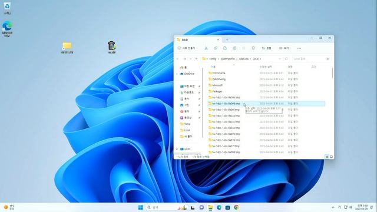This screenshot has height=212, width=377.
Task: Open Temp folder in the sidebar
Action: pyautogui.click(x=185, y=124)
